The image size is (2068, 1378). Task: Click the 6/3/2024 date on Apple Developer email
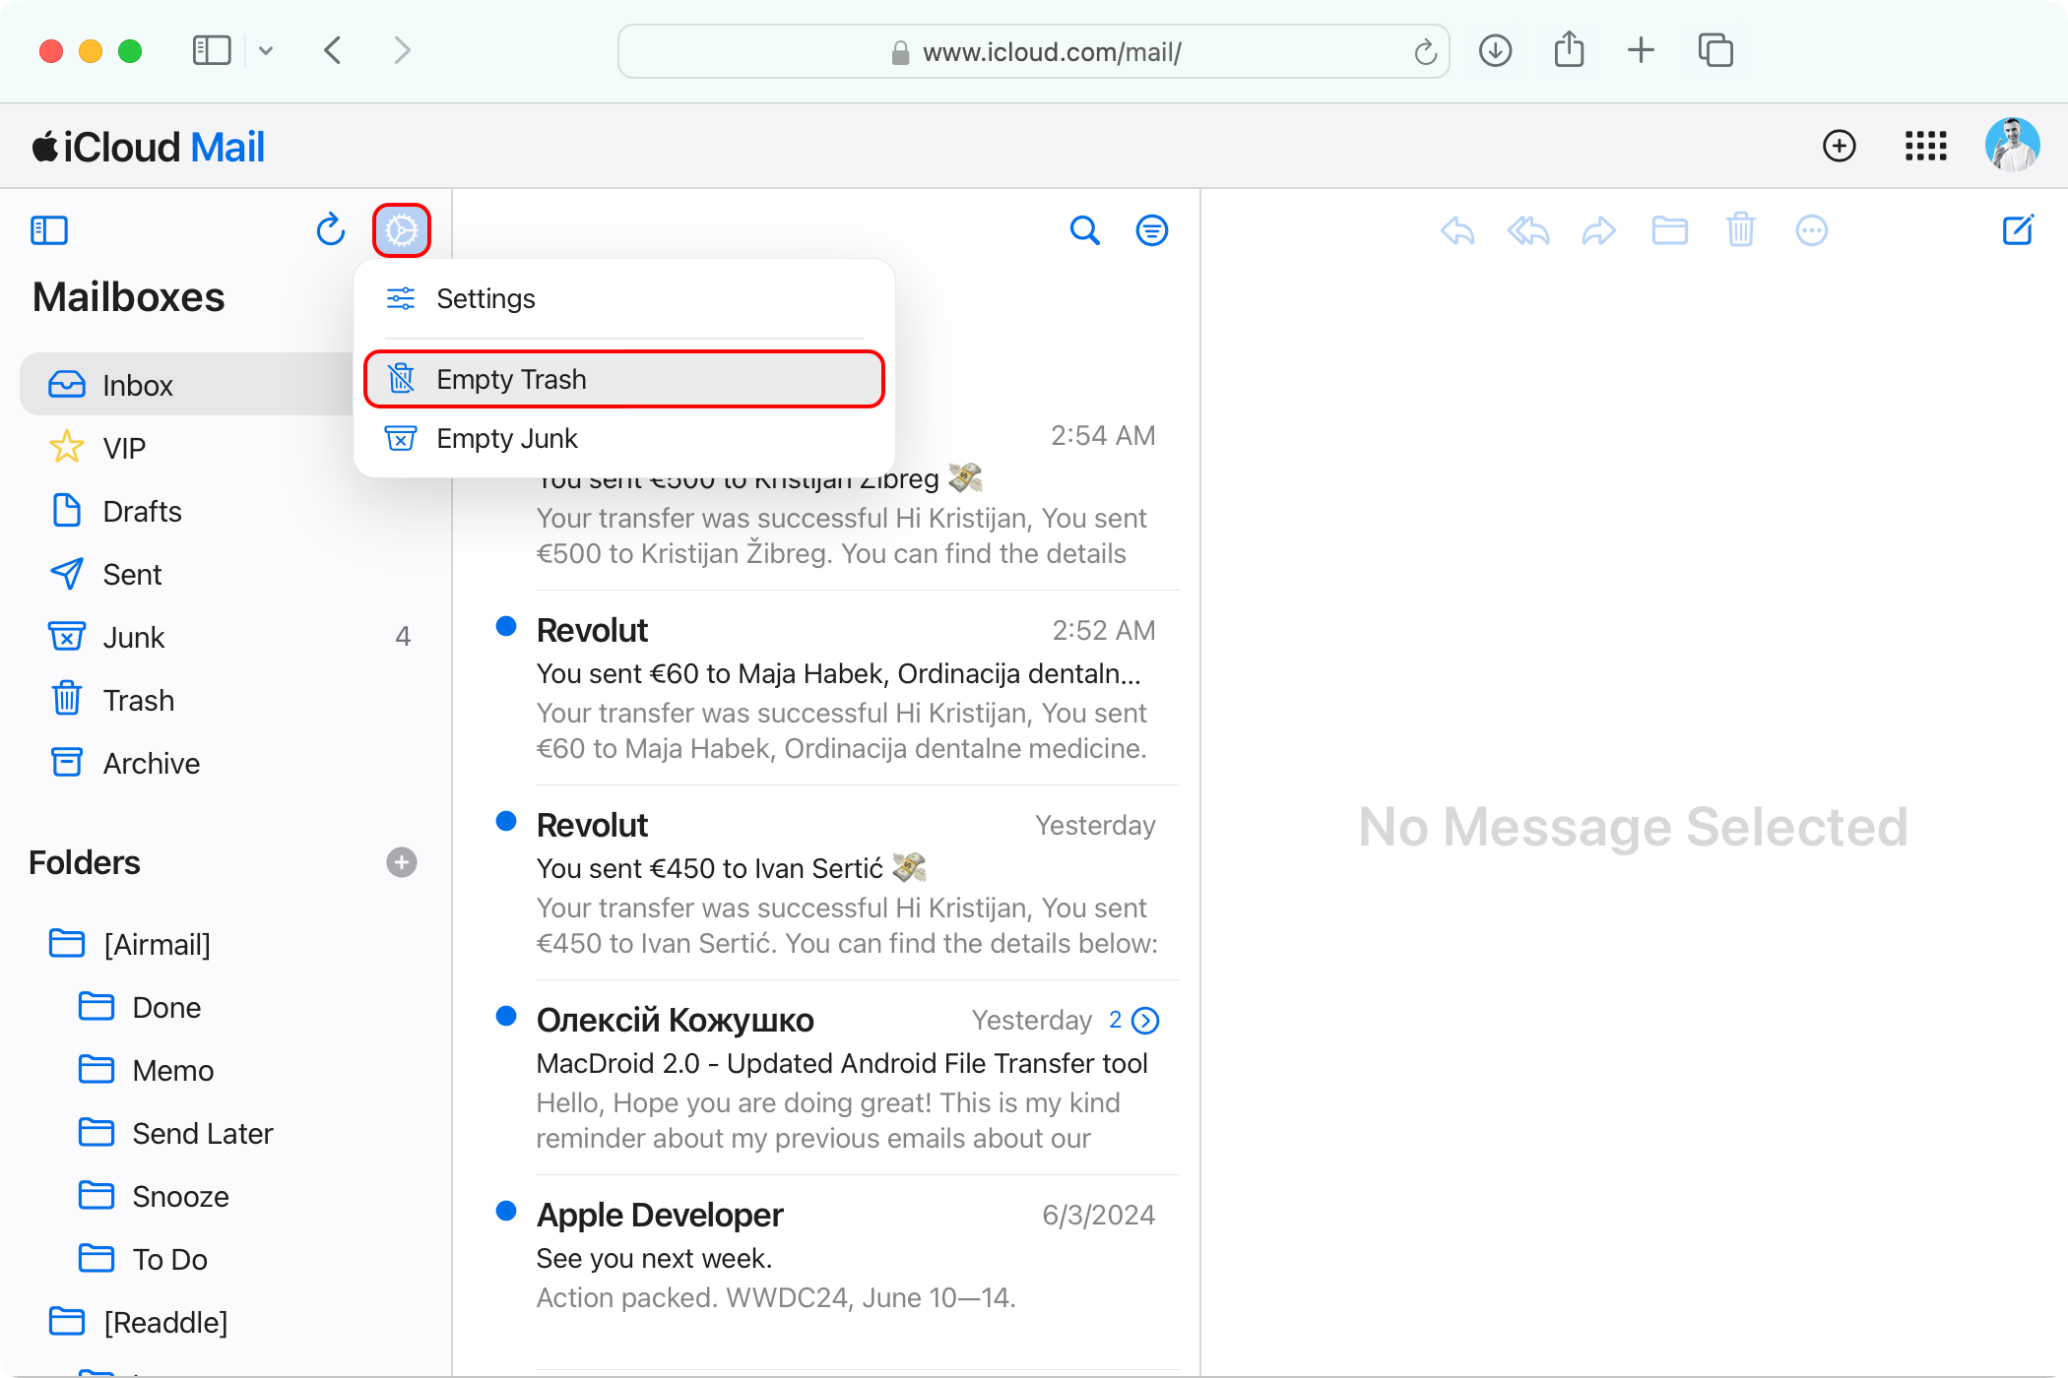pyautogui.click(x=1098, y=1215)
